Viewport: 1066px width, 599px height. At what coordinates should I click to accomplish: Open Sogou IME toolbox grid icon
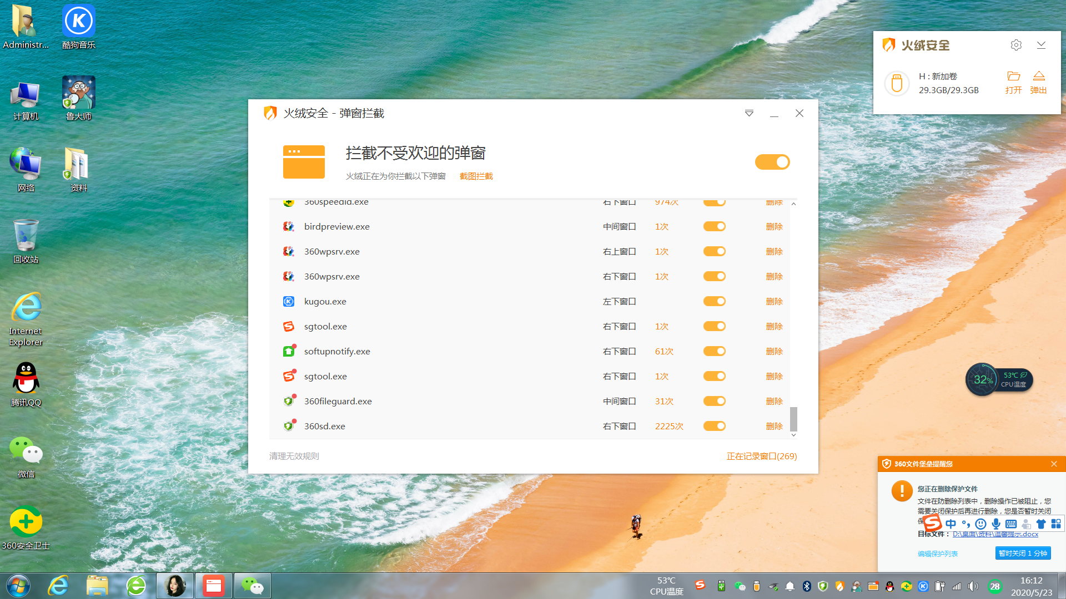pyautogui.click(x=1056, y=524)
